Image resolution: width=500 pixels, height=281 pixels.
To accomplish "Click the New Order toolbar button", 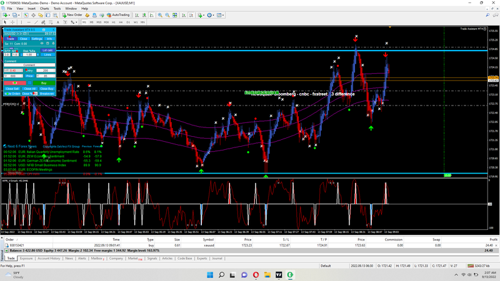I will [72, 14].
